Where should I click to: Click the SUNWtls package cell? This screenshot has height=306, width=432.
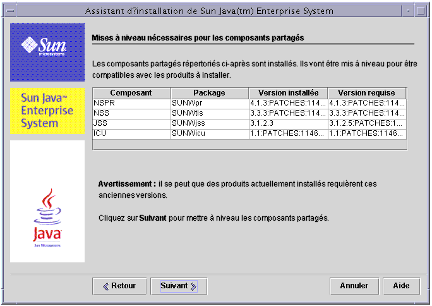point(210,114)
